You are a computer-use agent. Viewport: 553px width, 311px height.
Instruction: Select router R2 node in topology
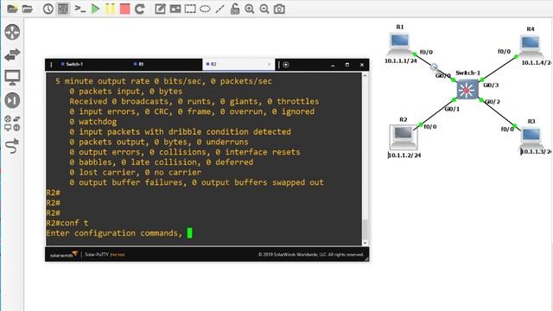click(x=404, y=137)
